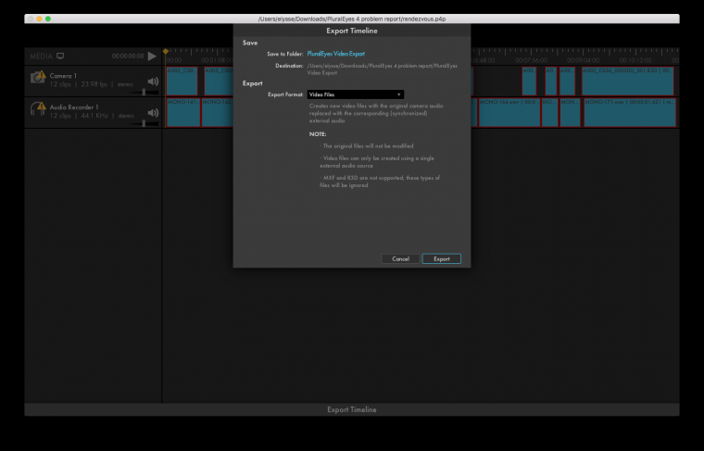Click the Camera 1 track camera icon
Viewport: 704px width, 451px height.
point(37,79)
